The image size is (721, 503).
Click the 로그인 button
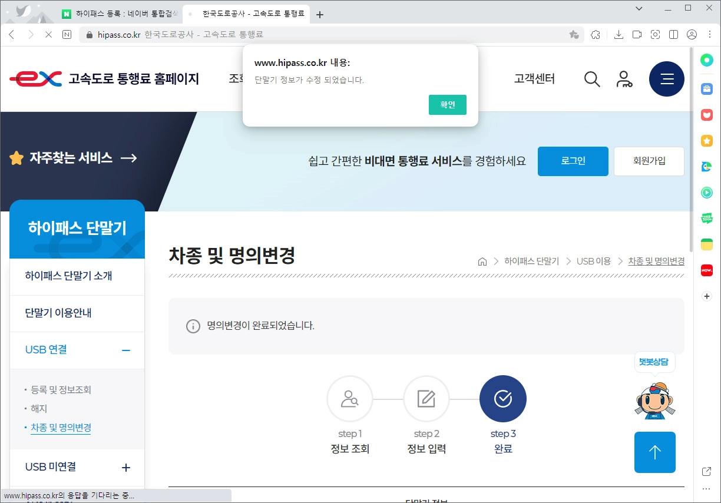click(572, 161)
